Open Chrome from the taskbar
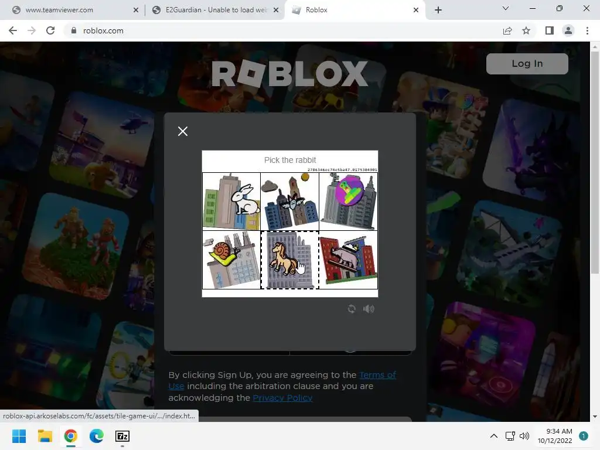The image size is (600, 450). (71, 436)
